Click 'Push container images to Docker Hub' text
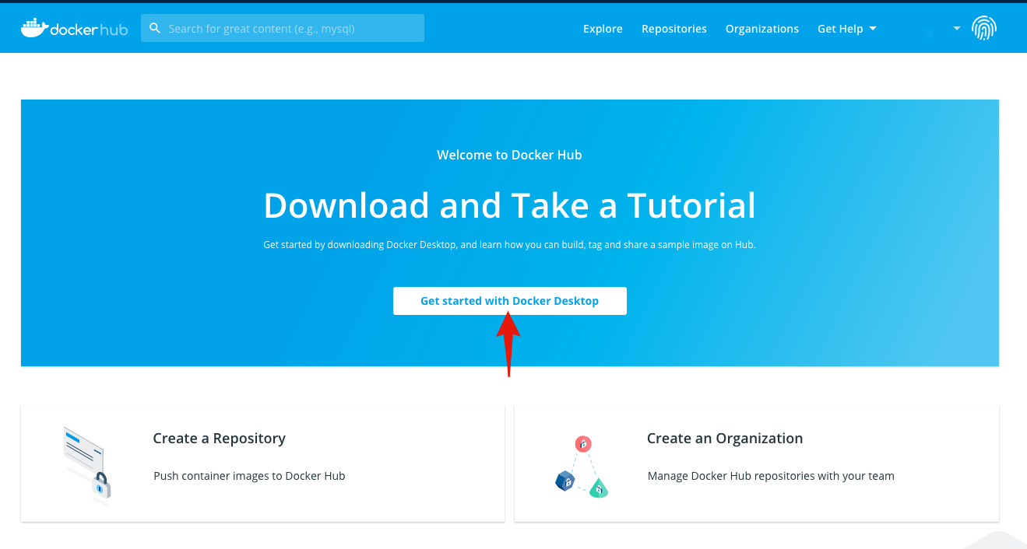 click(249, 476)
